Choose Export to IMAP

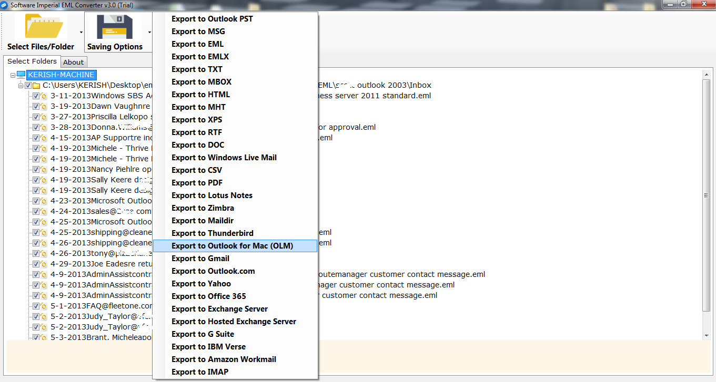235,372
